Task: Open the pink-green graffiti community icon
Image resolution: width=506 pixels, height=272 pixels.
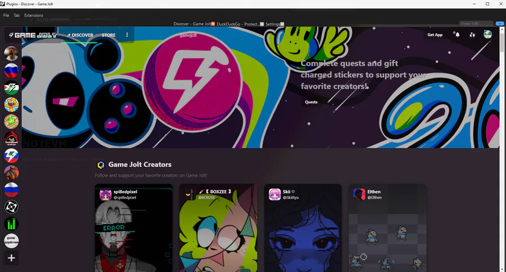Action: [11, 122]
